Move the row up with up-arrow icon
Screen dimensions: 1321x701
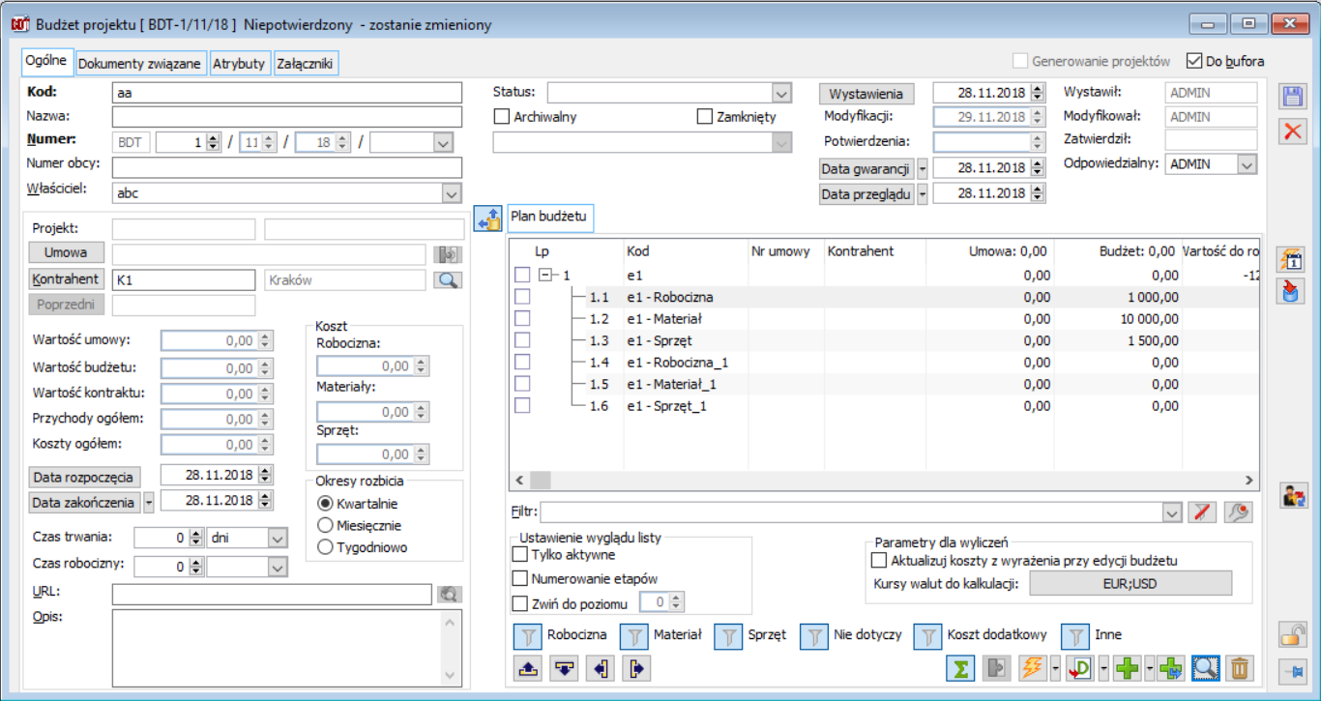(528, 669)
